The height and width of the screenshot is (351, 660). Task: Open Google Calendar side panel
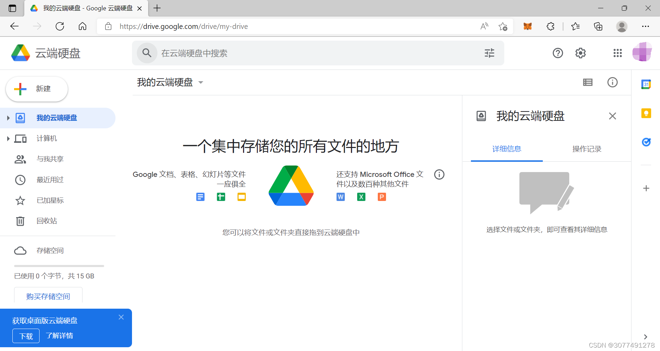tap(646, 84)
